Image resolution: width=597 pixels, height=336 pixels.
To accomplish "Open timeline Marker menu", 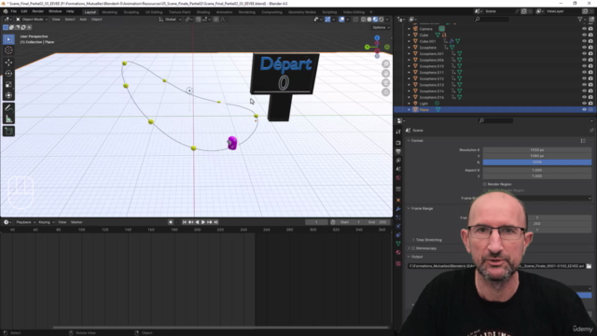I will coord(76,222).
